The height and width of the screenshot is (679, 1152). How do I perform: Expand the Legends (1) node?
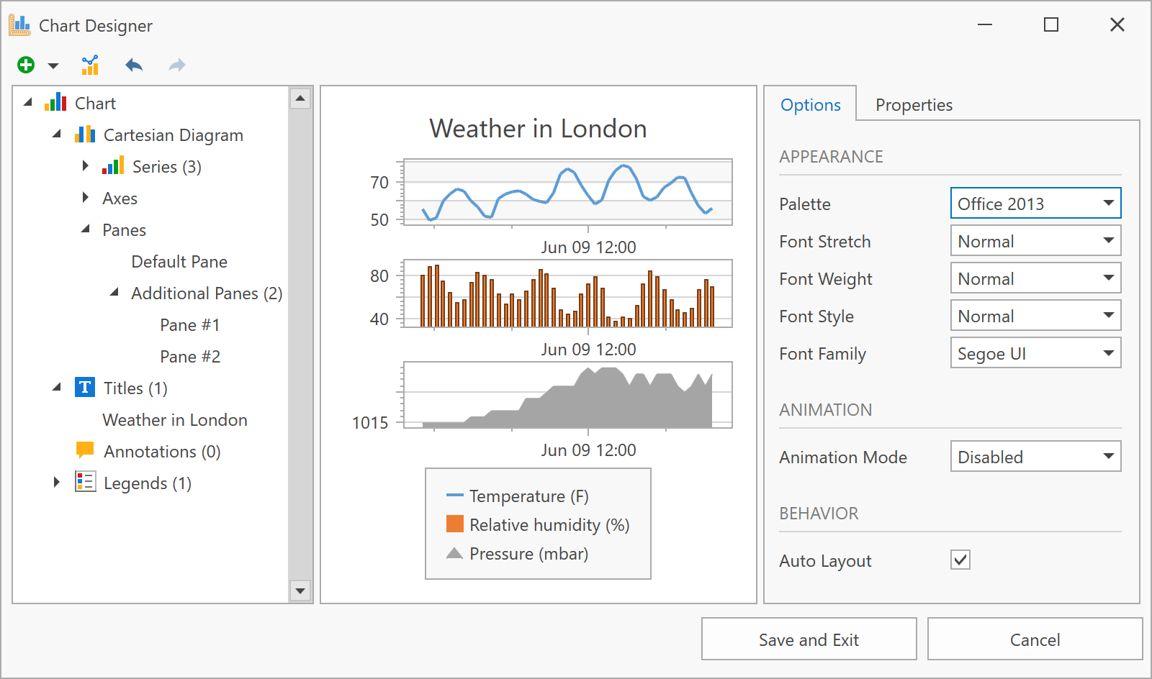click(57, 482)
